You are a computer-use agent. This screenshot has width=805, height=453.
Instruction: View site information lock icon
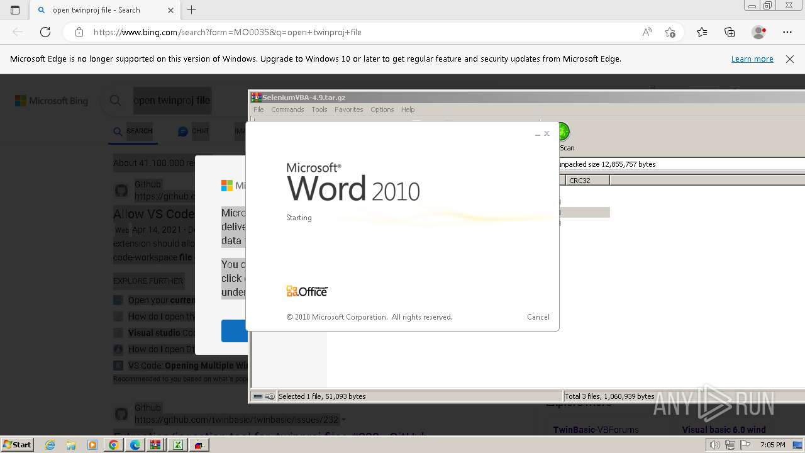pos(79,32)
